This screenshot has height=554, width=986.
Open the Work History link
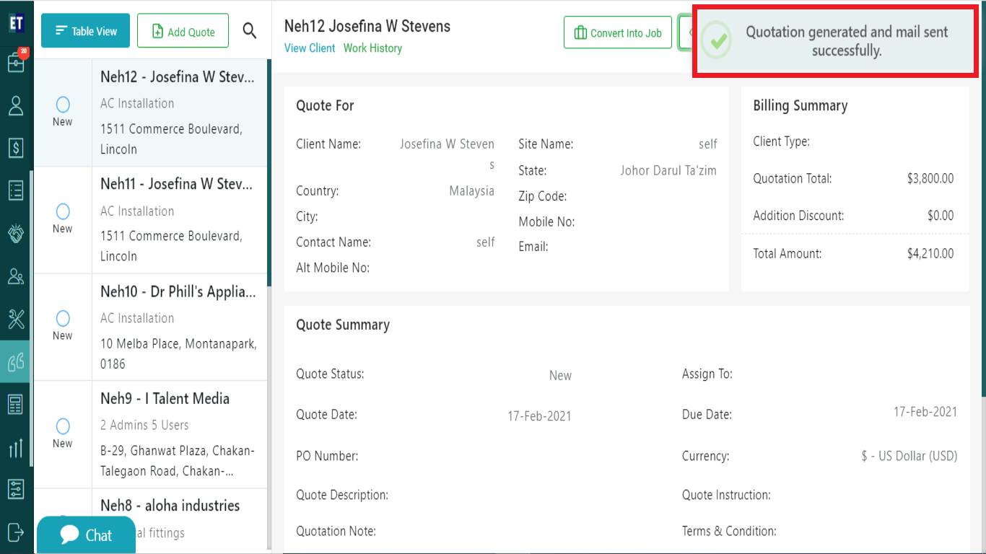pyautogui.click(x=372, y=48)
